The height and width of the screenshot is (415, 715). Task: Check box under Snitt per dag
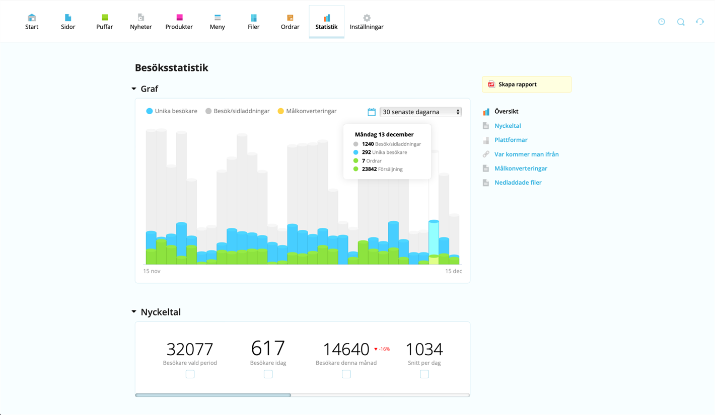(424, 374)
